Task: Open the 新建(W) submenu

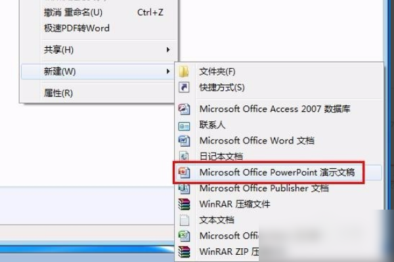Action: 98,71
